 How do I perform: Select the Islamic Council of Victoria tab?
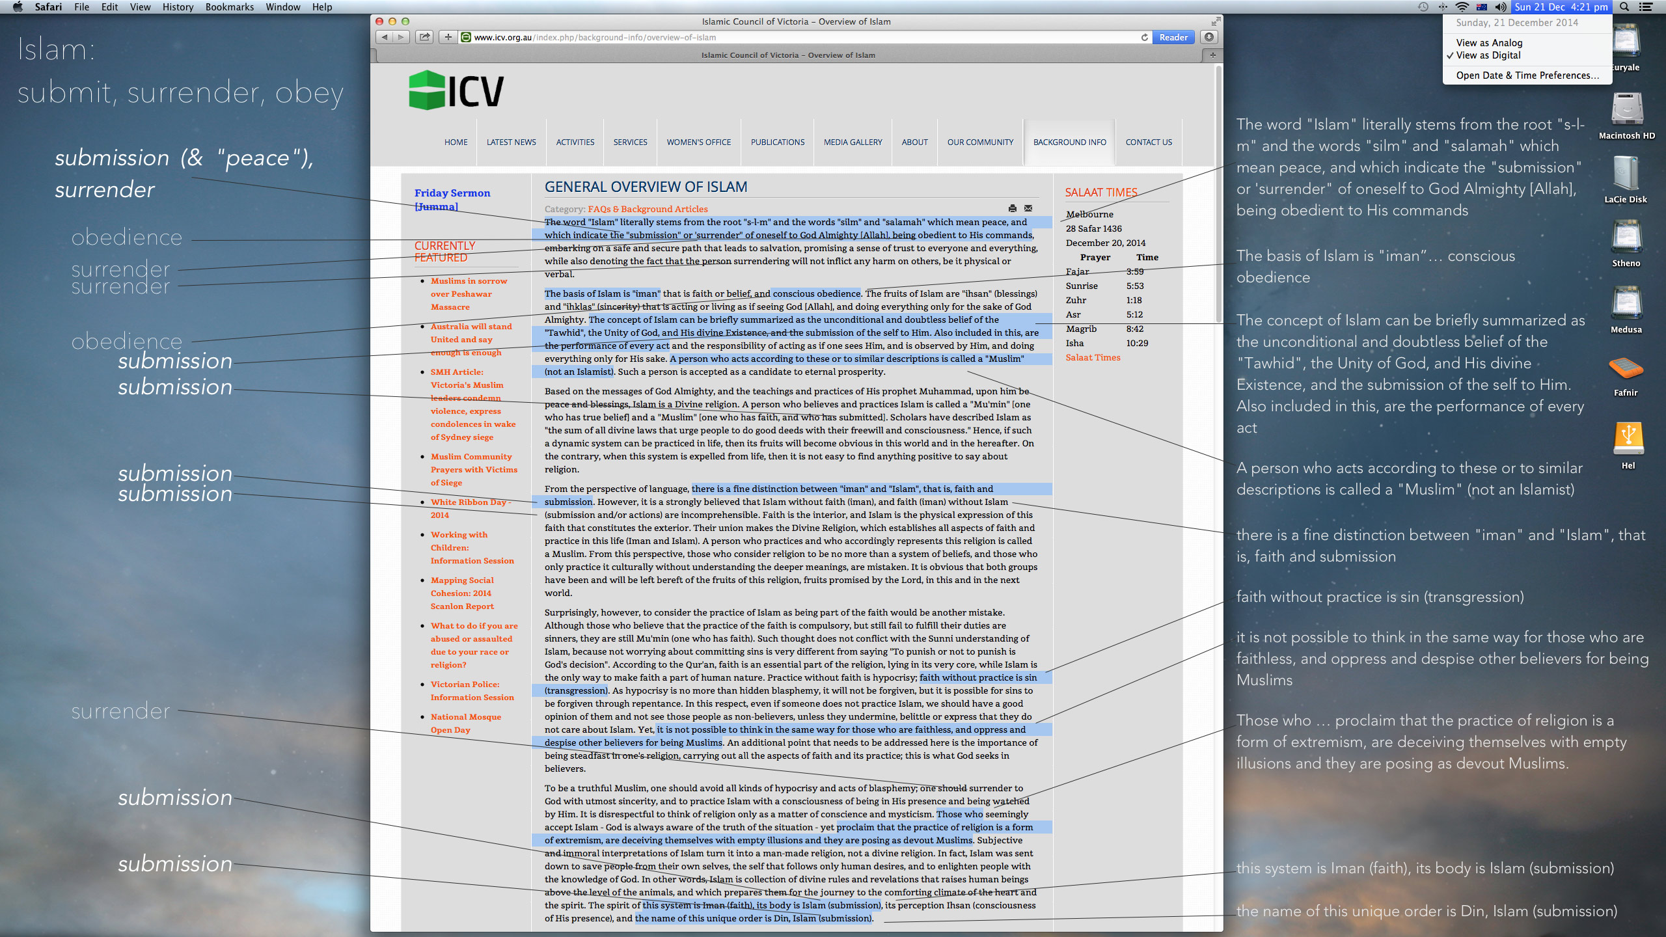pos(788,55)
